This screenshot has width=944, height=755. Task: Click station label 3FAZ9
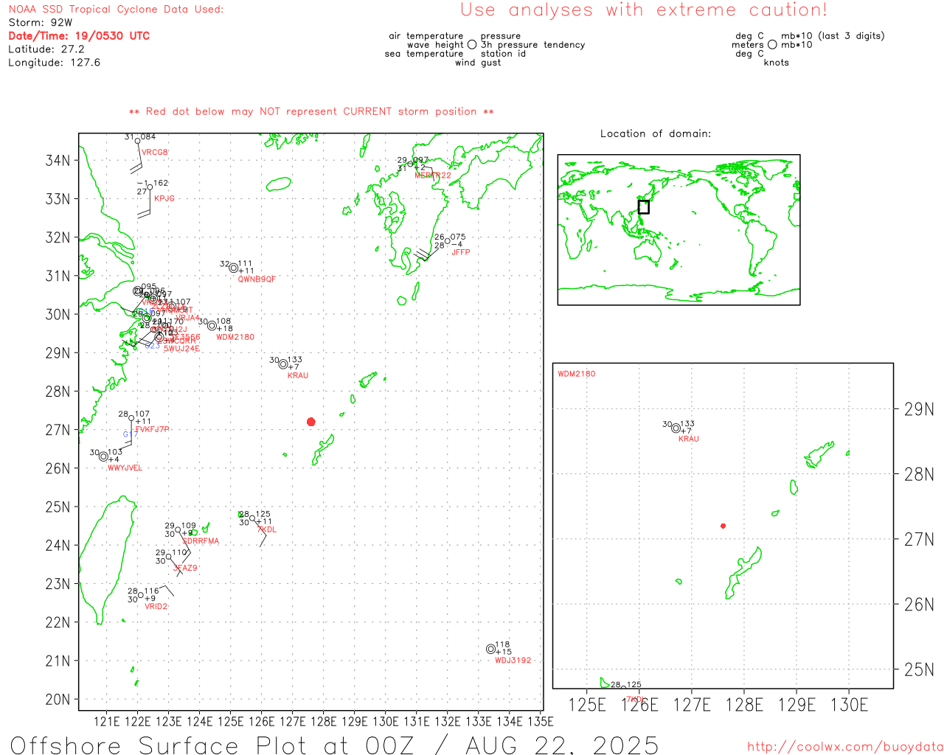point(185,568)
